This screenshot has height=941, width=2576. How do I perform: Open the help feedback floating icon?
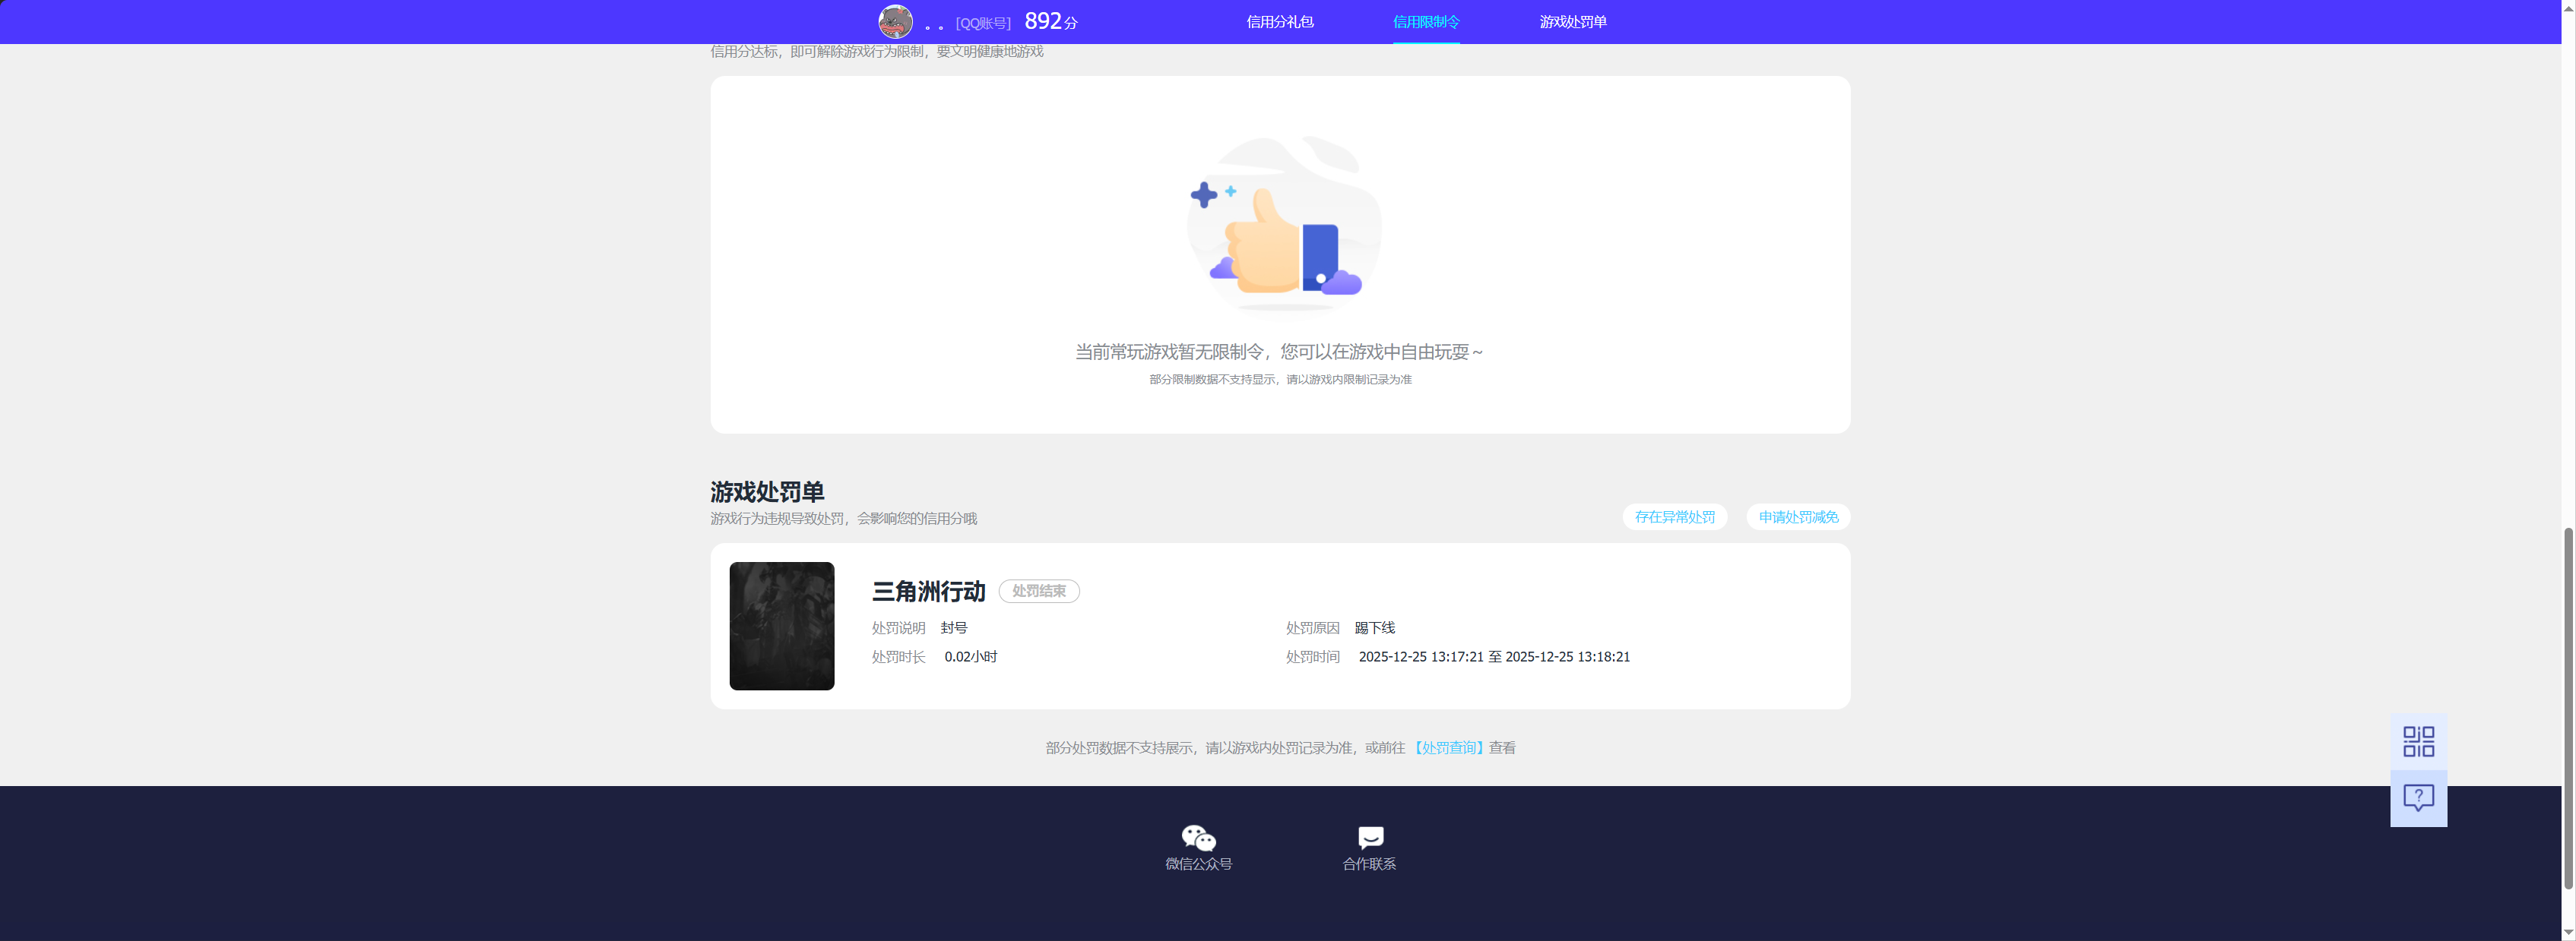[x=2418, y=798]
